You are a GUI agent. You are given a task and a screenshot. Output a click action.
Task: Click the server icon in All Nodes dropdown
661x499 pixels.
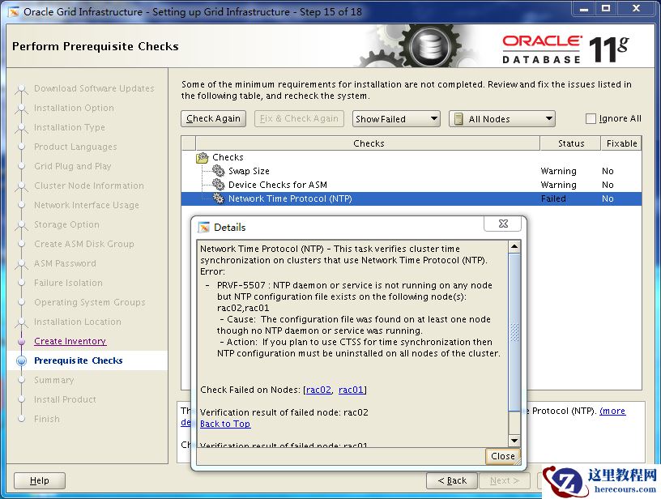point(458,119)
